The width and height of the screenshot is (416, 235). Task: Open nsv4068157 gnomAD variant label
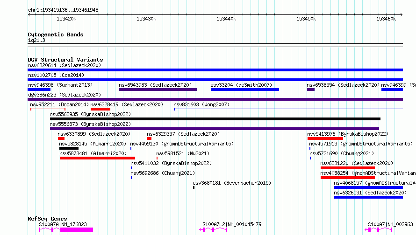[375, 183]
